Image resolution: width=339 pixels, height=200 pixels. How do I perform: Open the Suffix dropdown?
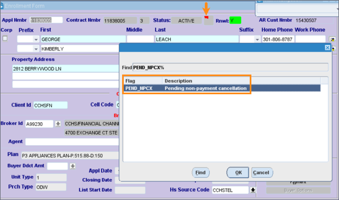coord(257,39)
